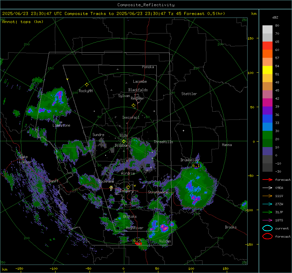Click the Sylvan label
This screenshot has width=292, height=273.
point(124,96)
